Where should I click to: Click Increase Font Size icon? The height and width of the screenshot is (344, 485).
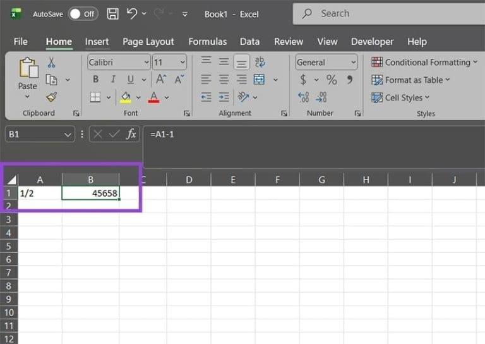161,80
